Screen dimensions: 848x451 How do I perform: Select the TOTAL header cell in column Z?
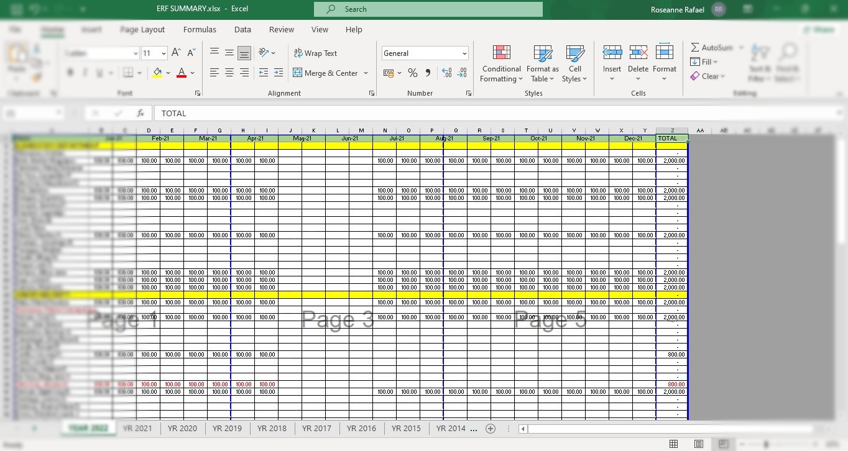(672, 139)
